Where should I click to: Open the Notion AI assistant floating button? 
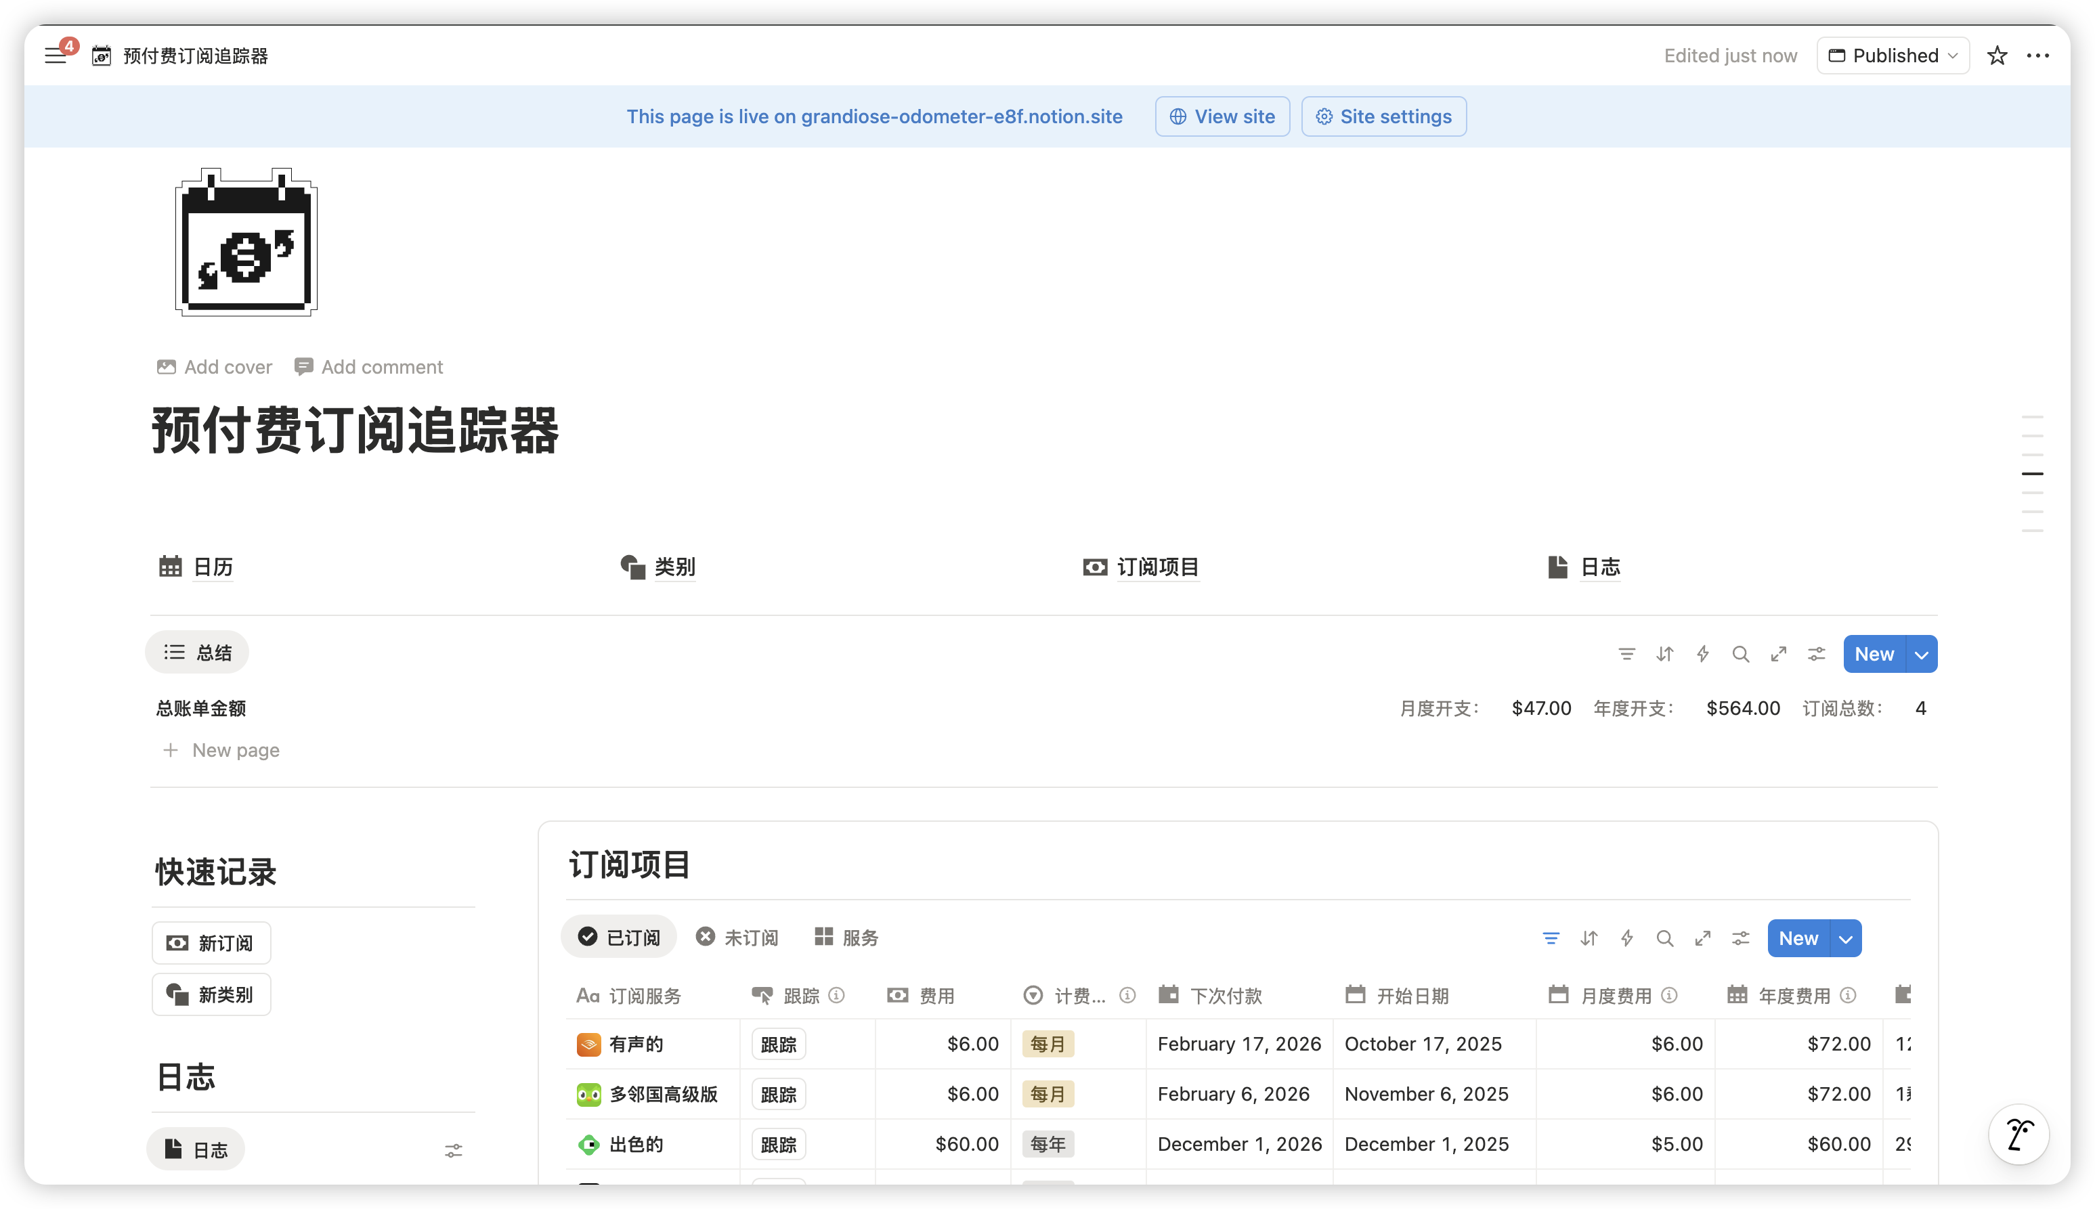(2018, 1135)
